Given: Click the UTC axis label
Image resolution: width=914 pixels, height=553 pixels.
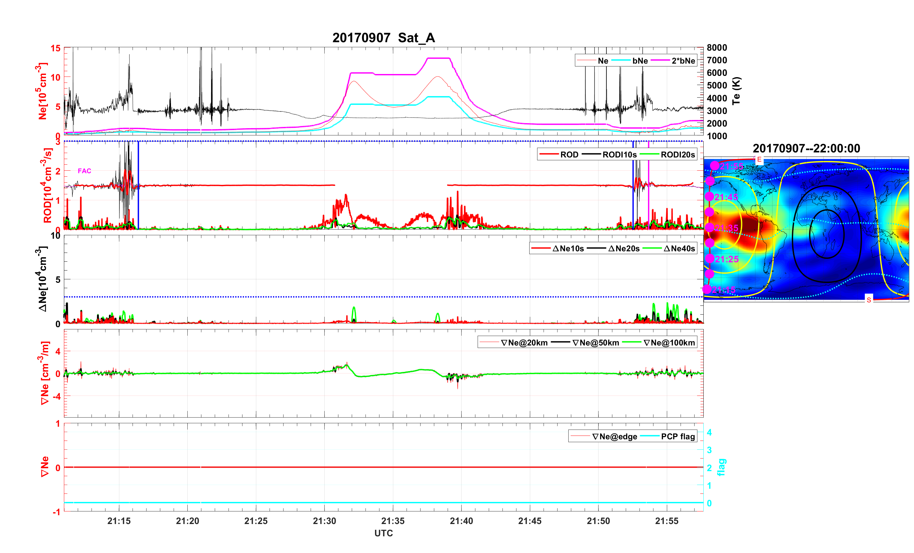Looking at the screenshot, I should (383, 533).
